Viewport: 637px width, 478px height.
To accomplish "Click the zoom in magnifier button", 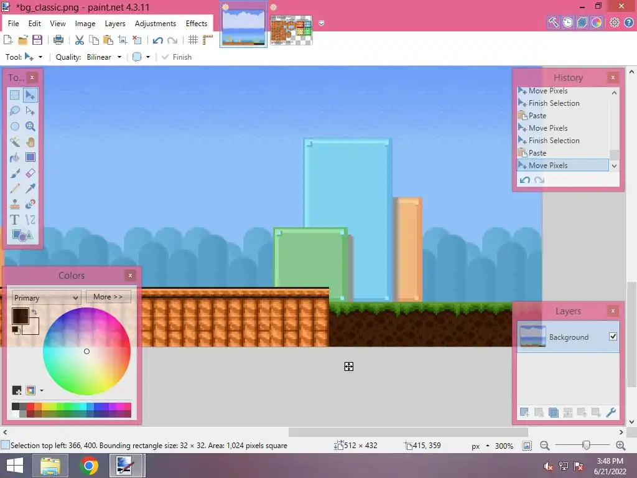I will pyautogui.click(x=620, y=446).
